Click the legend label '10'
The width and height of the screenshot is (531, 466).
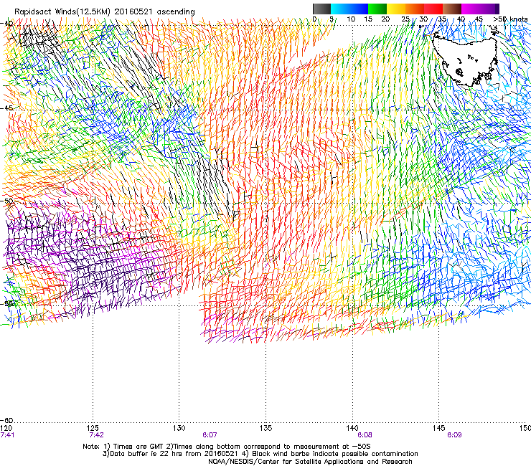click(x=351, y=19)
